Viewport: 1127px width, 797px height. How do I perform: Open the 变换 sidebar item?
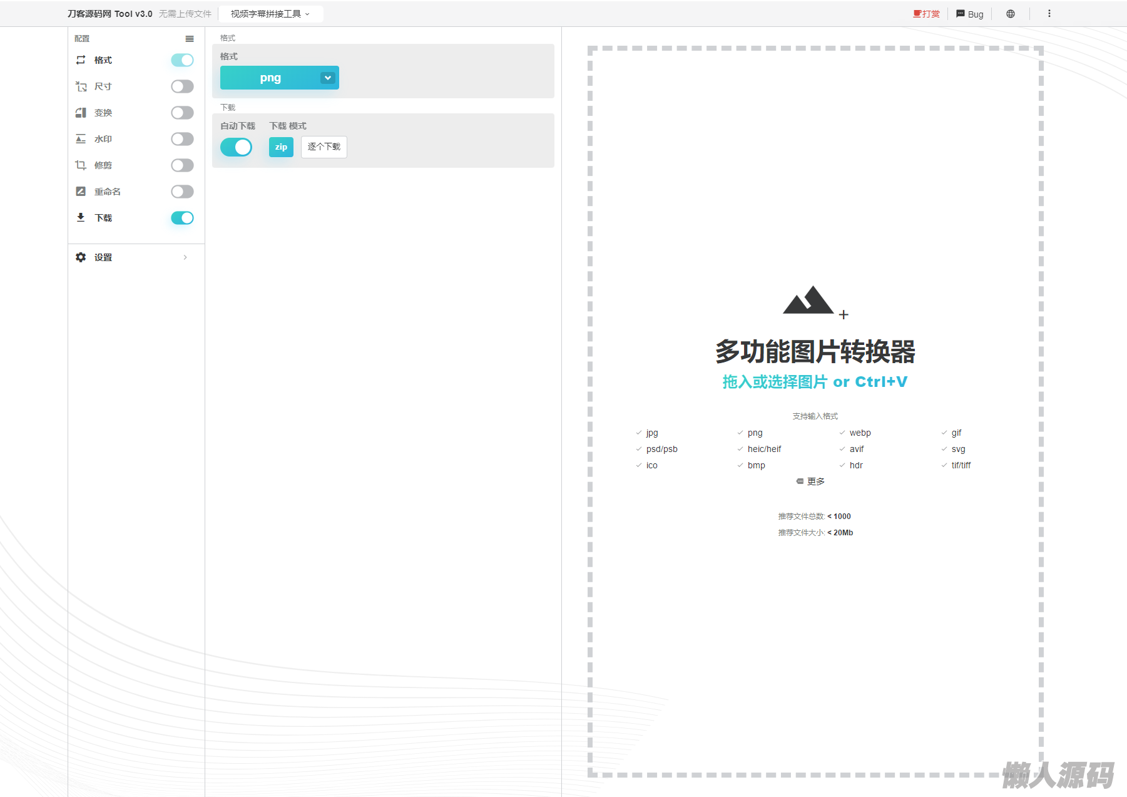[x=103, y=113]
